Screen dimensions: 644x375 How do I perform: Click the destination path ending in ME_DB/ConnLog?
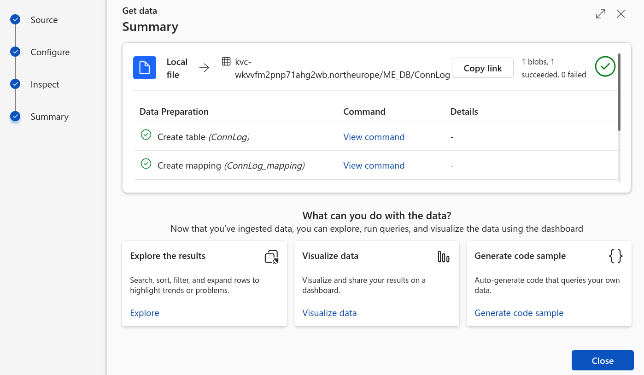(x=342, y=68)
